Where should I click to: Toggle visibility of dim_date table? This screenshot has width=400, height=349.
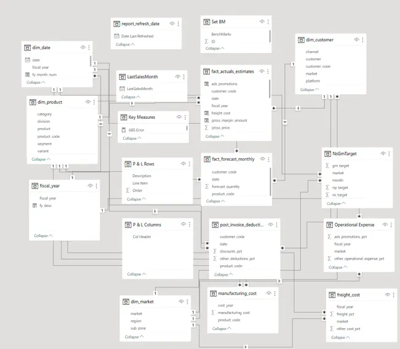tap(82, 48)
